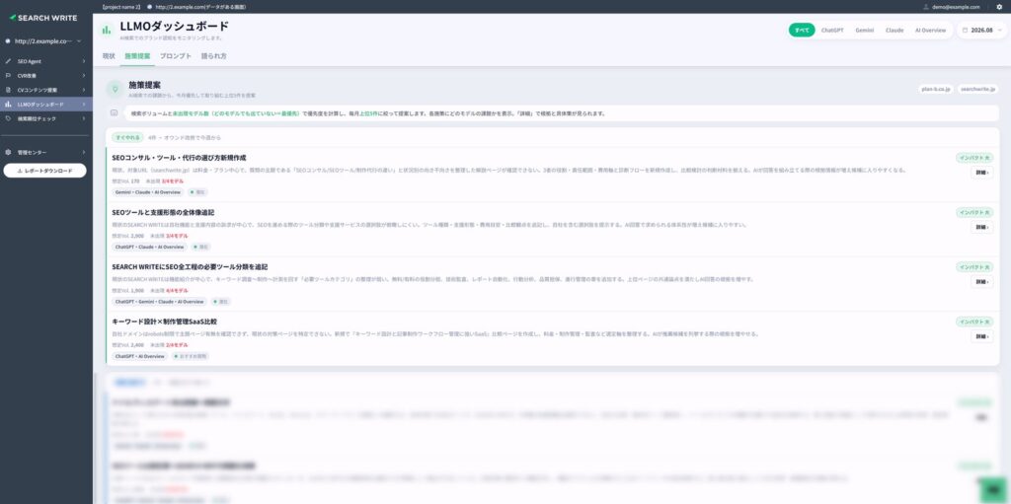Expand the 検索順位チェック menu chevron

[x=84, y=118]
